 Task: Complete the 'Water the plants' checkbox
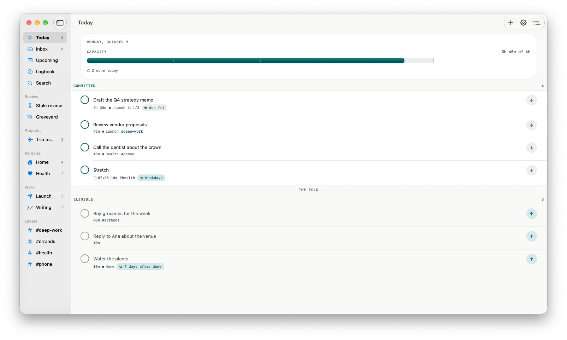pyautogui.click(x=85, y=259)
